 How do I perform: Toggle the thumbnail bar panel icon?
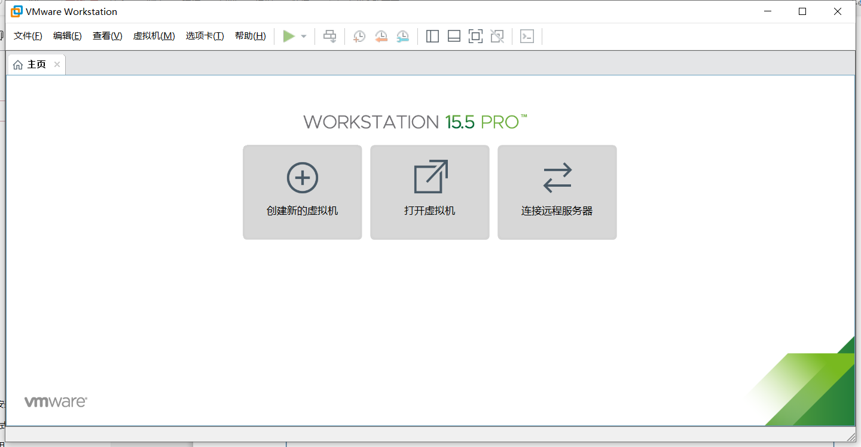454,37
